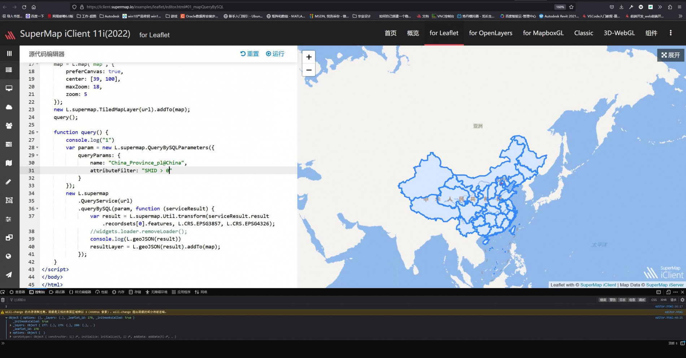Open the 组件 navigation item
The image size is (686, 358).
651,33
